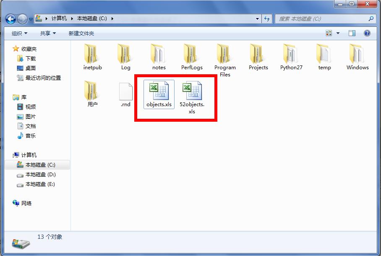The height and width of the screenshot is (256, 381).
Task: Click the 13 个对象 status text
Action: tap(50, 237)
